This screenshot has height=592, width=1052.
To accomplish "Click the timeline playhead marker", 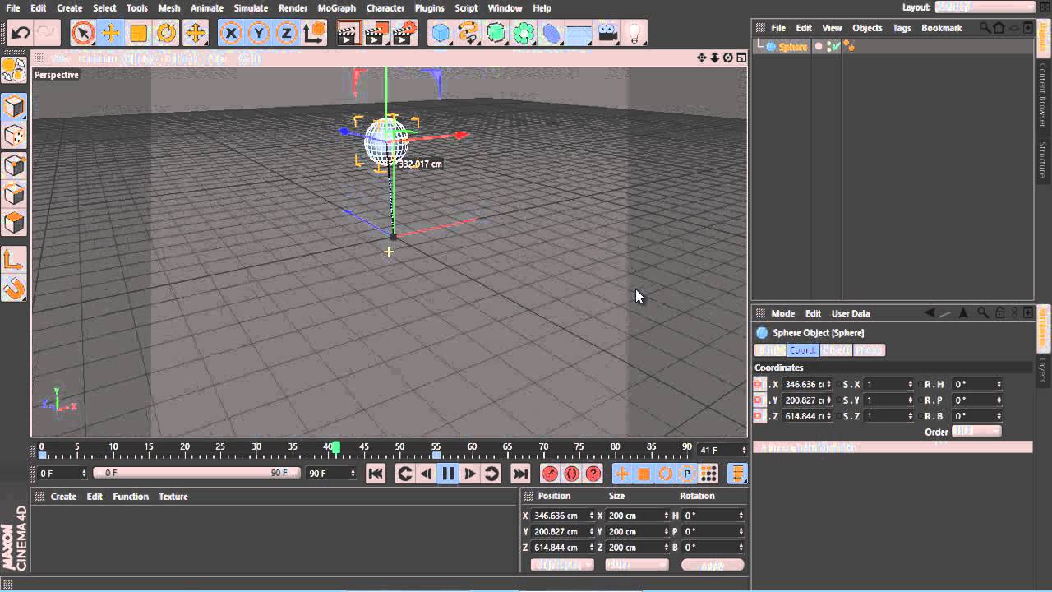I will click(x=335, y=447).
